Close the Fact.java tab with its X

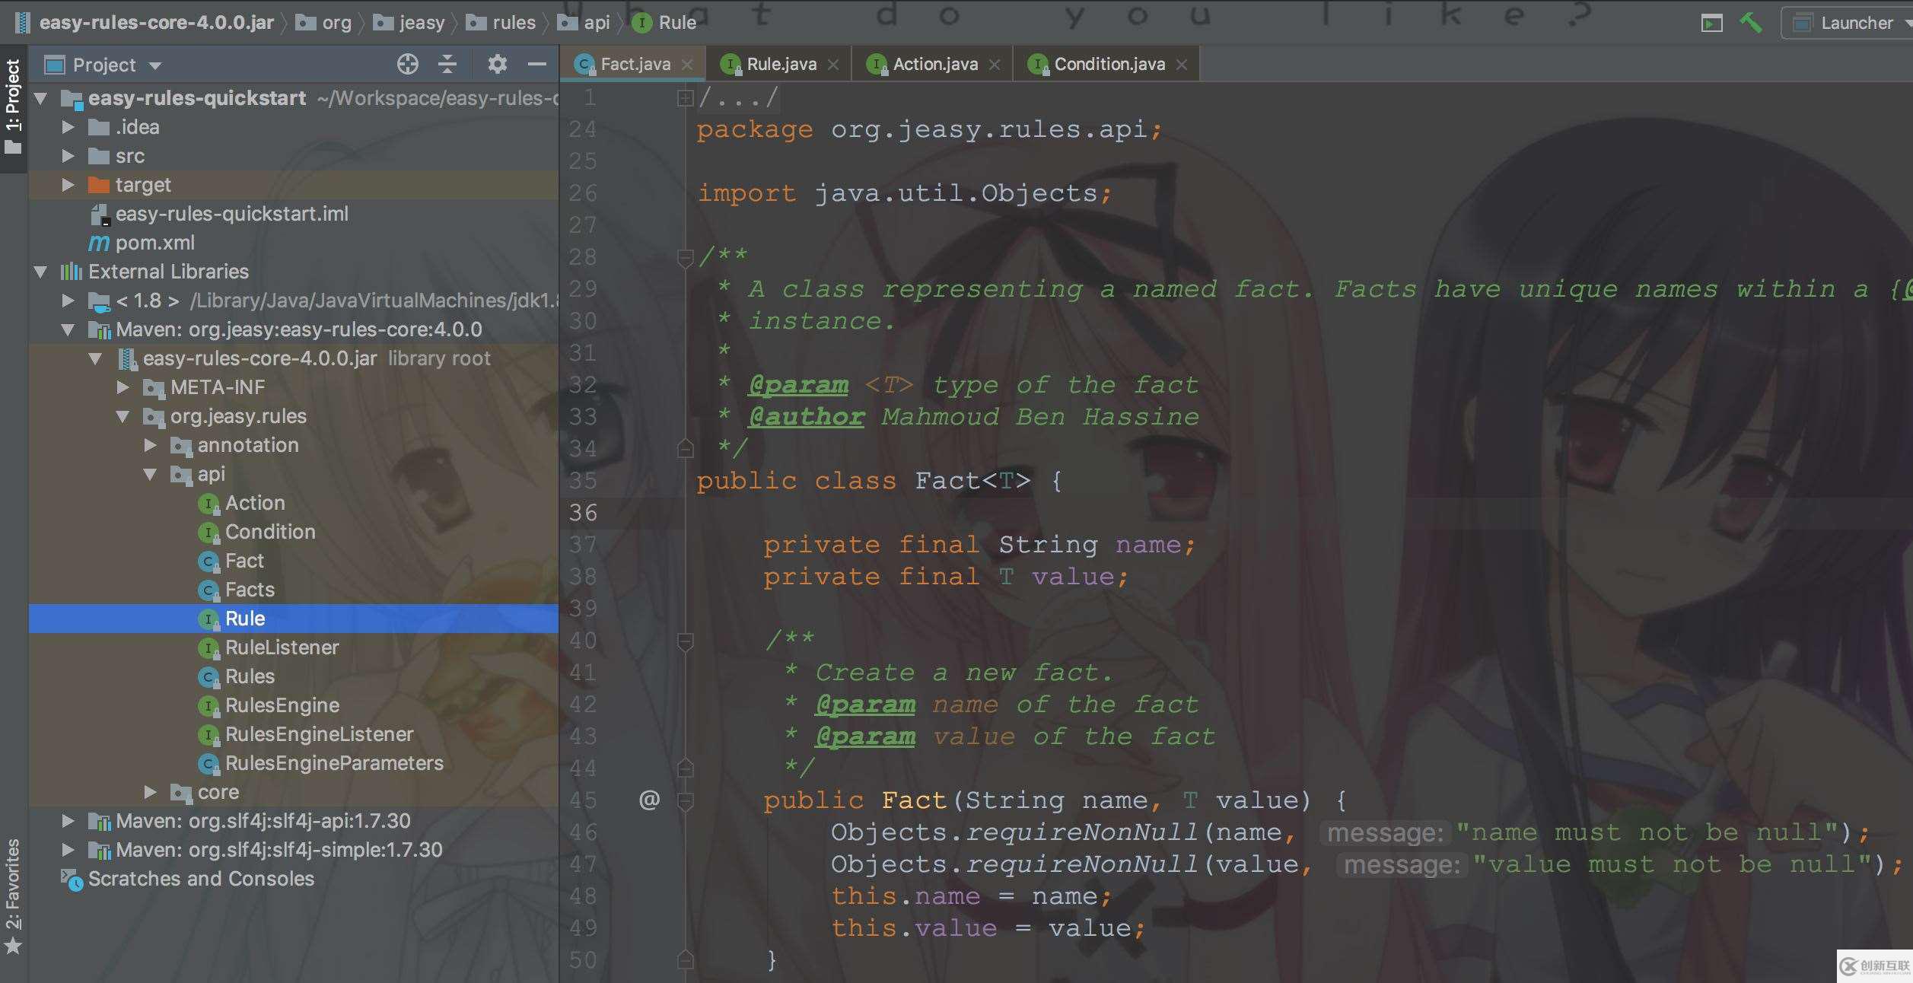687,65
